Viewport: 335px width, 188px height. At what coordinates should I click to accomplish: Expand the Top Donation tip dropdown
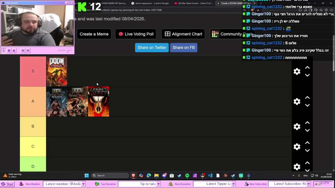pyautogui.click(x=158, y=184)
